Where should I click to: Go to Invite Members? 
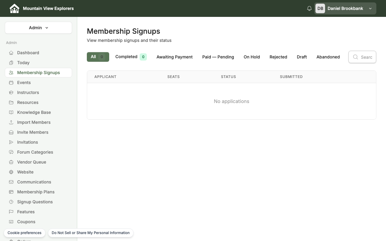pyautogui.click(x=38, y=132)
